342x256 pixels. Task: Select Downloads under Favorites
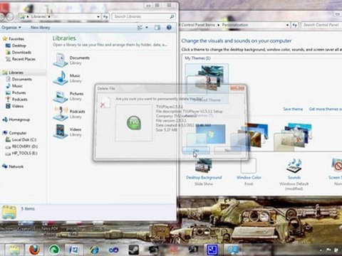pos(21,52)
